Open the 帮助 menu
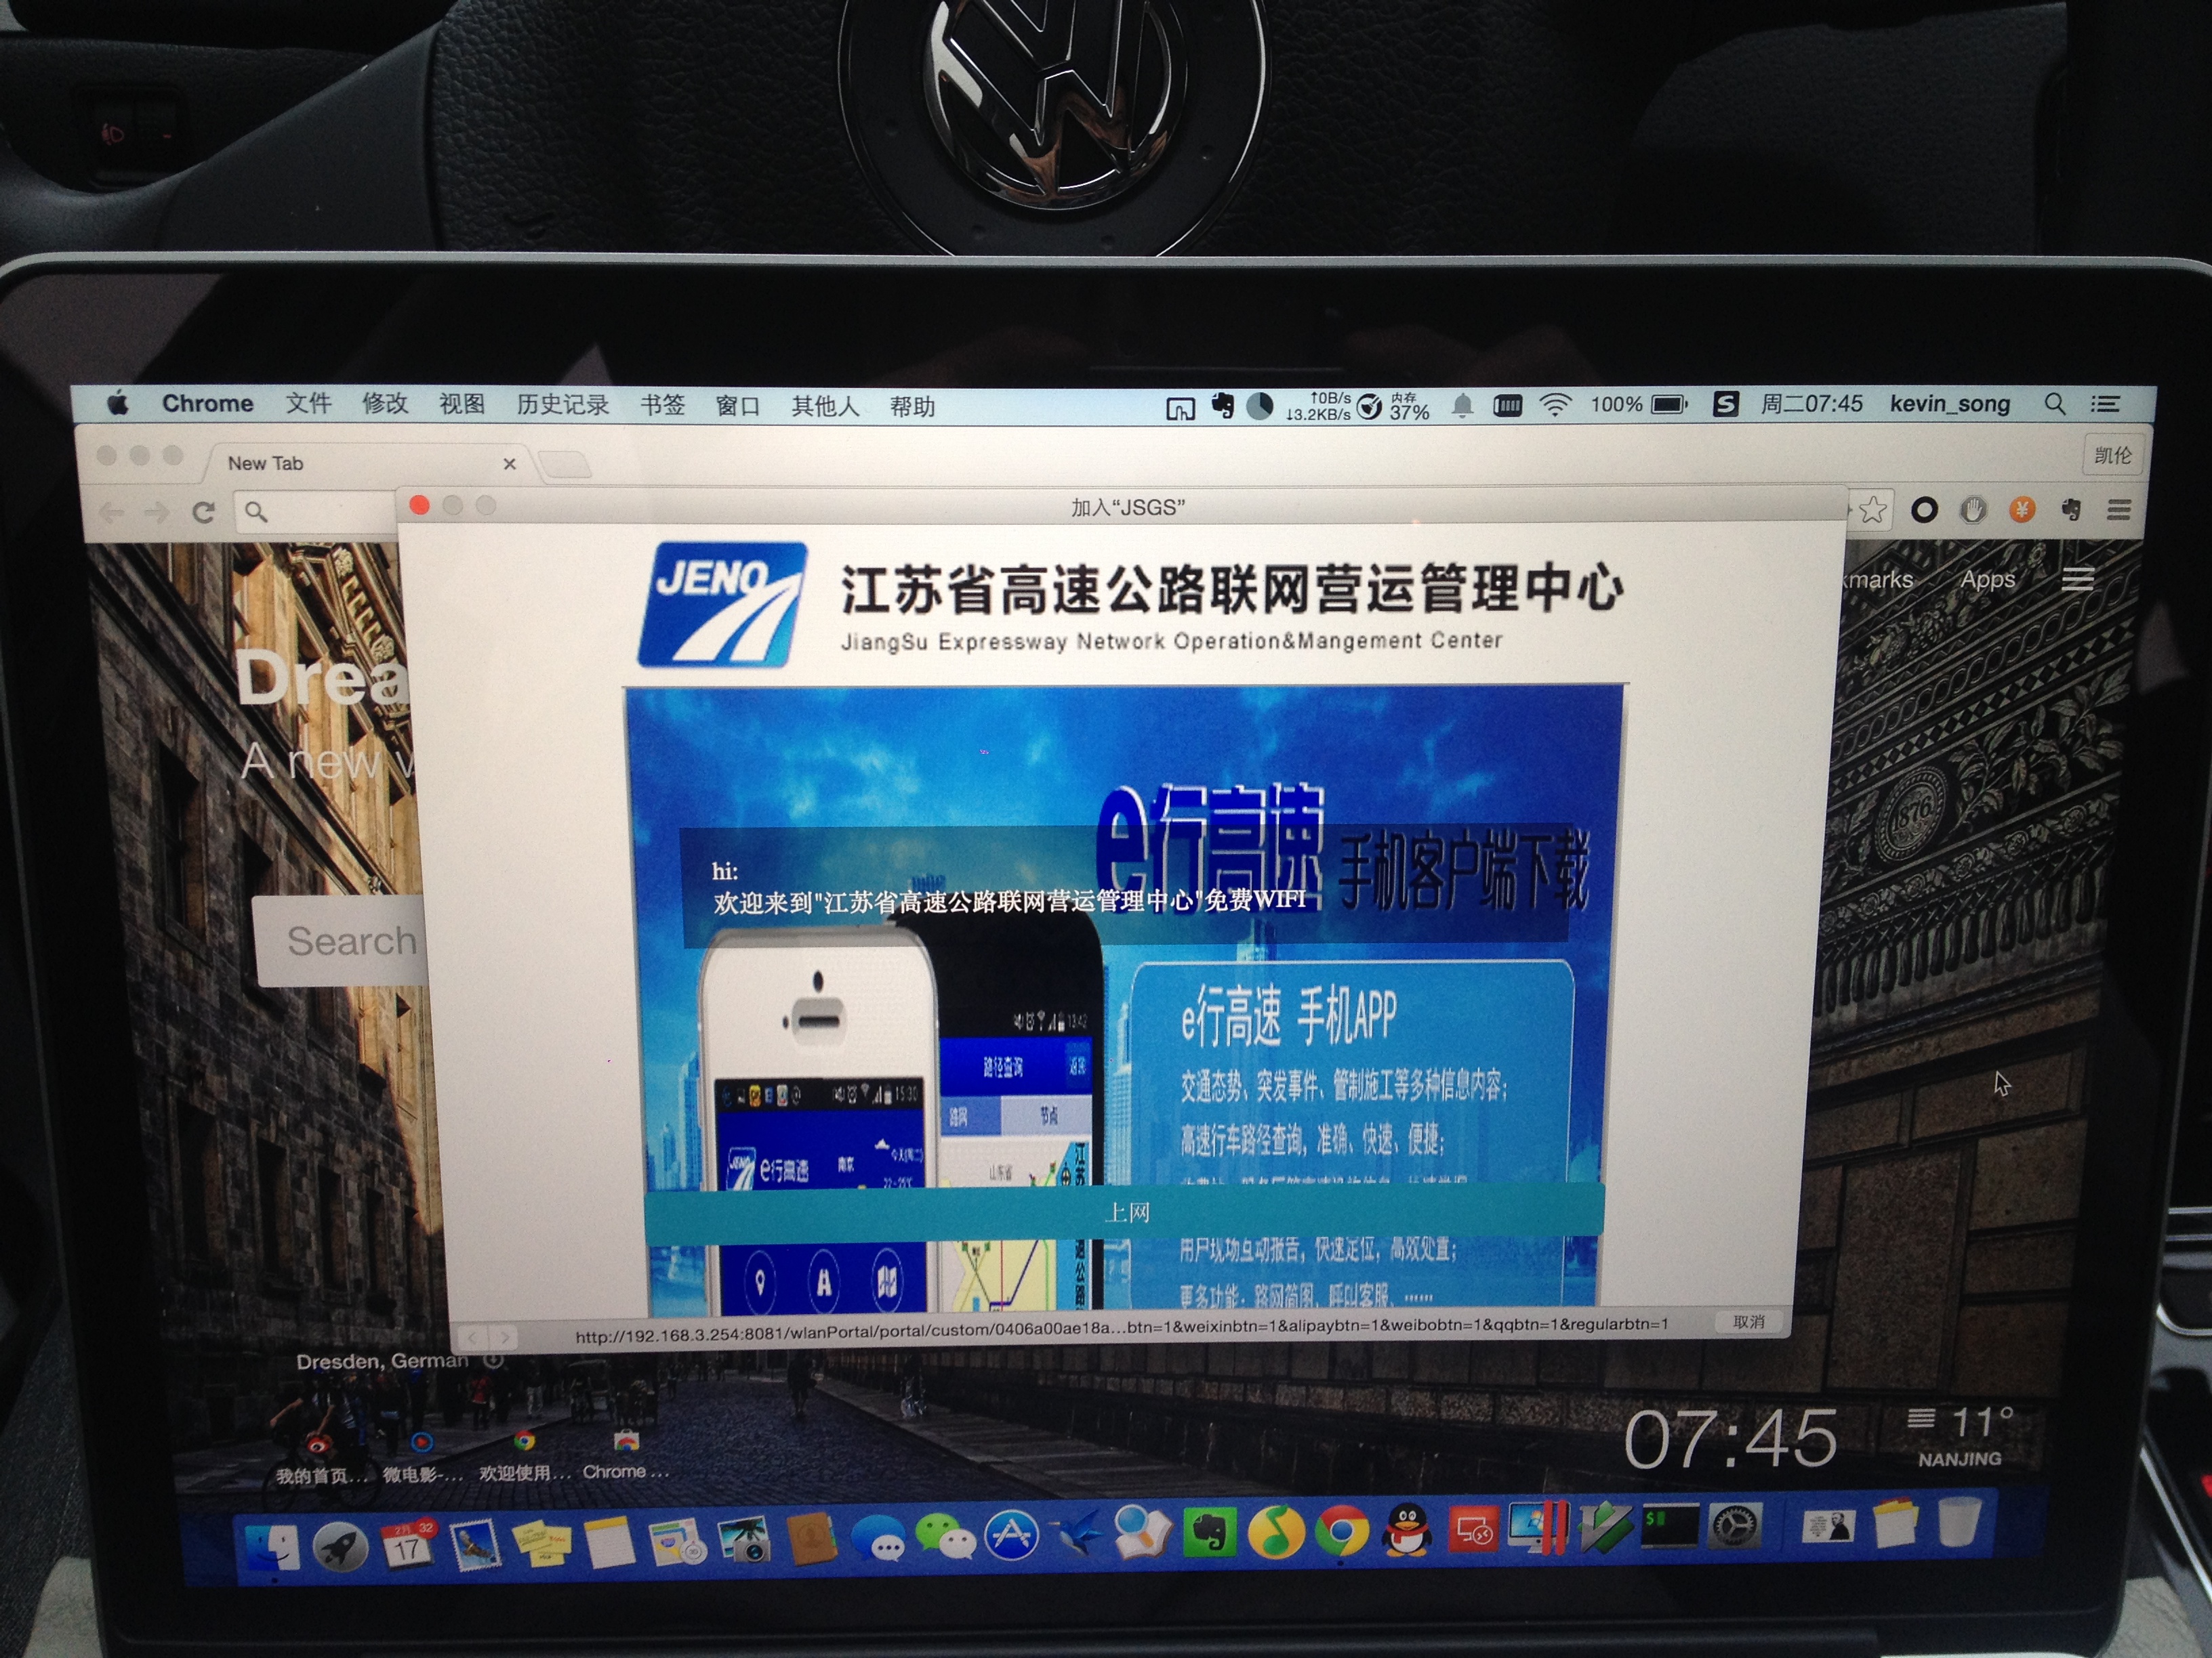2212x1658 pixels. [x=912, y=407]
